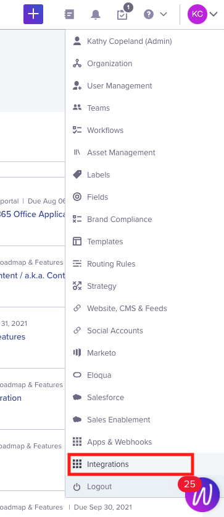Viewport: 224px width, 517px height.
Task: Click the KC user avatar
Action: [197, 14]
